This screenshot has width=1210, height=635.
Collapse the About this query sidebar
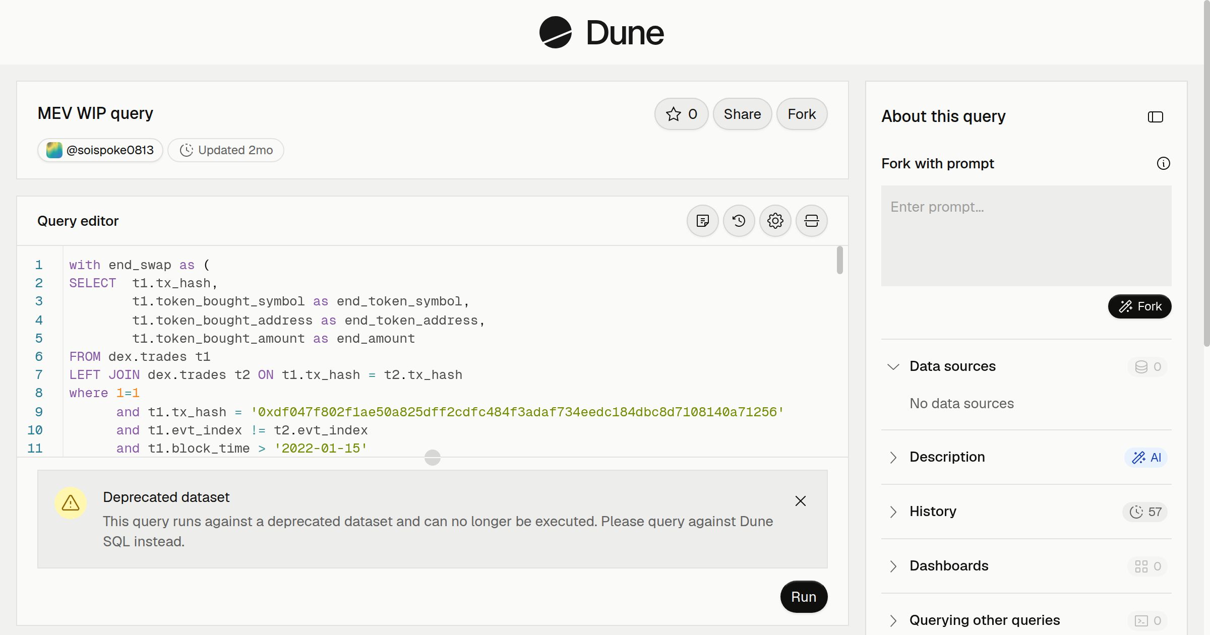(x=1155, y=117)
